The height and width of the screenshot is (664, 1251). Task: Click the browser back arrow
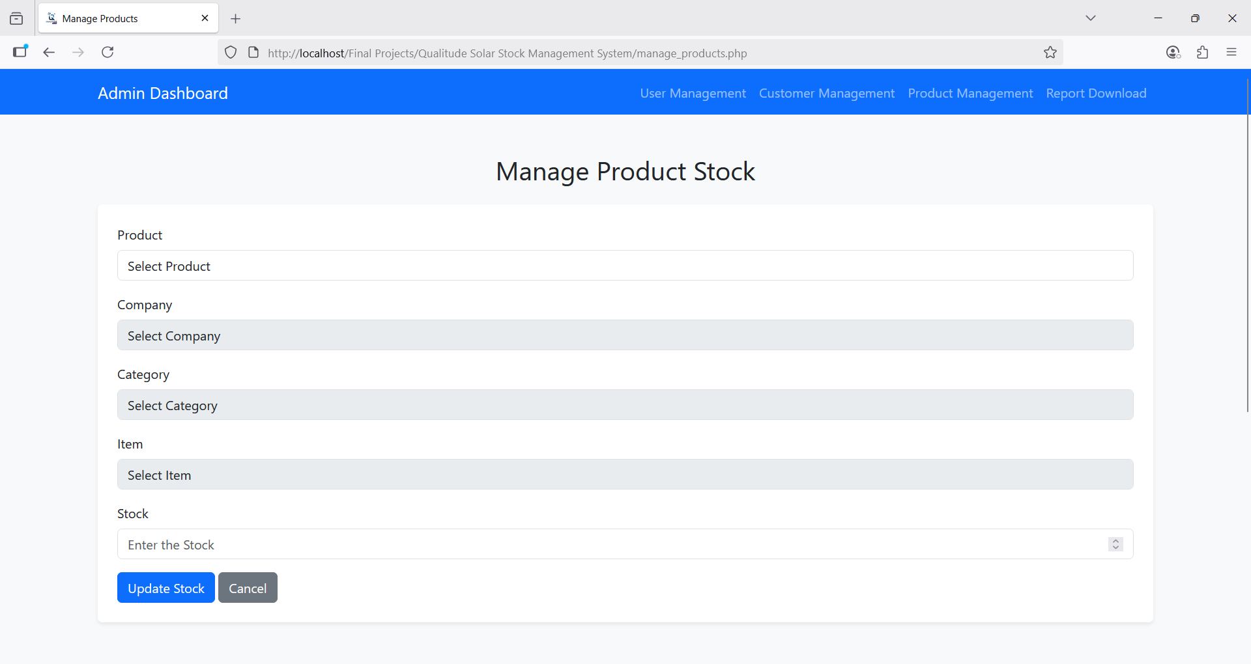pos(49,53)
